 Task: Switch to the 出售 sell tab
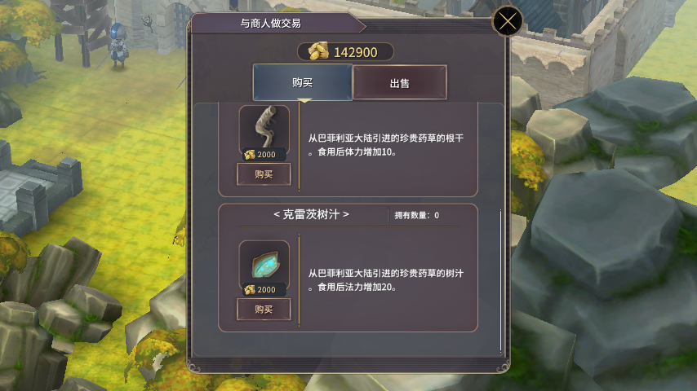click(400, 82)
